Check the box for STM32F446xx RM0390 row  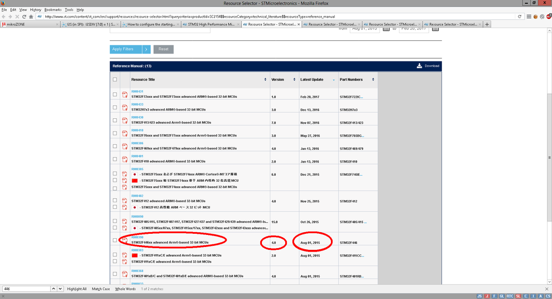tap(115, 240)
